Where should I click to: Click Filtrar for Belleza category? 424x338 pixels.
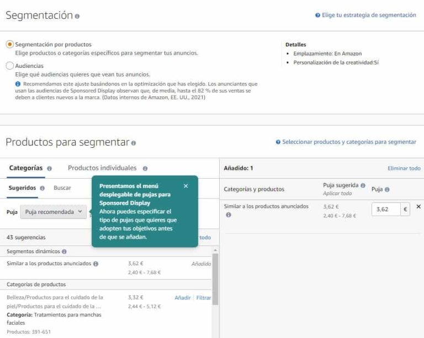pyautogui.click(x=203, y=298)
